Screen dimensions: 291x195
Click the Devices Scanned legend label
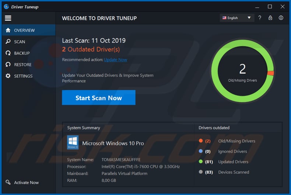[234, 172]
